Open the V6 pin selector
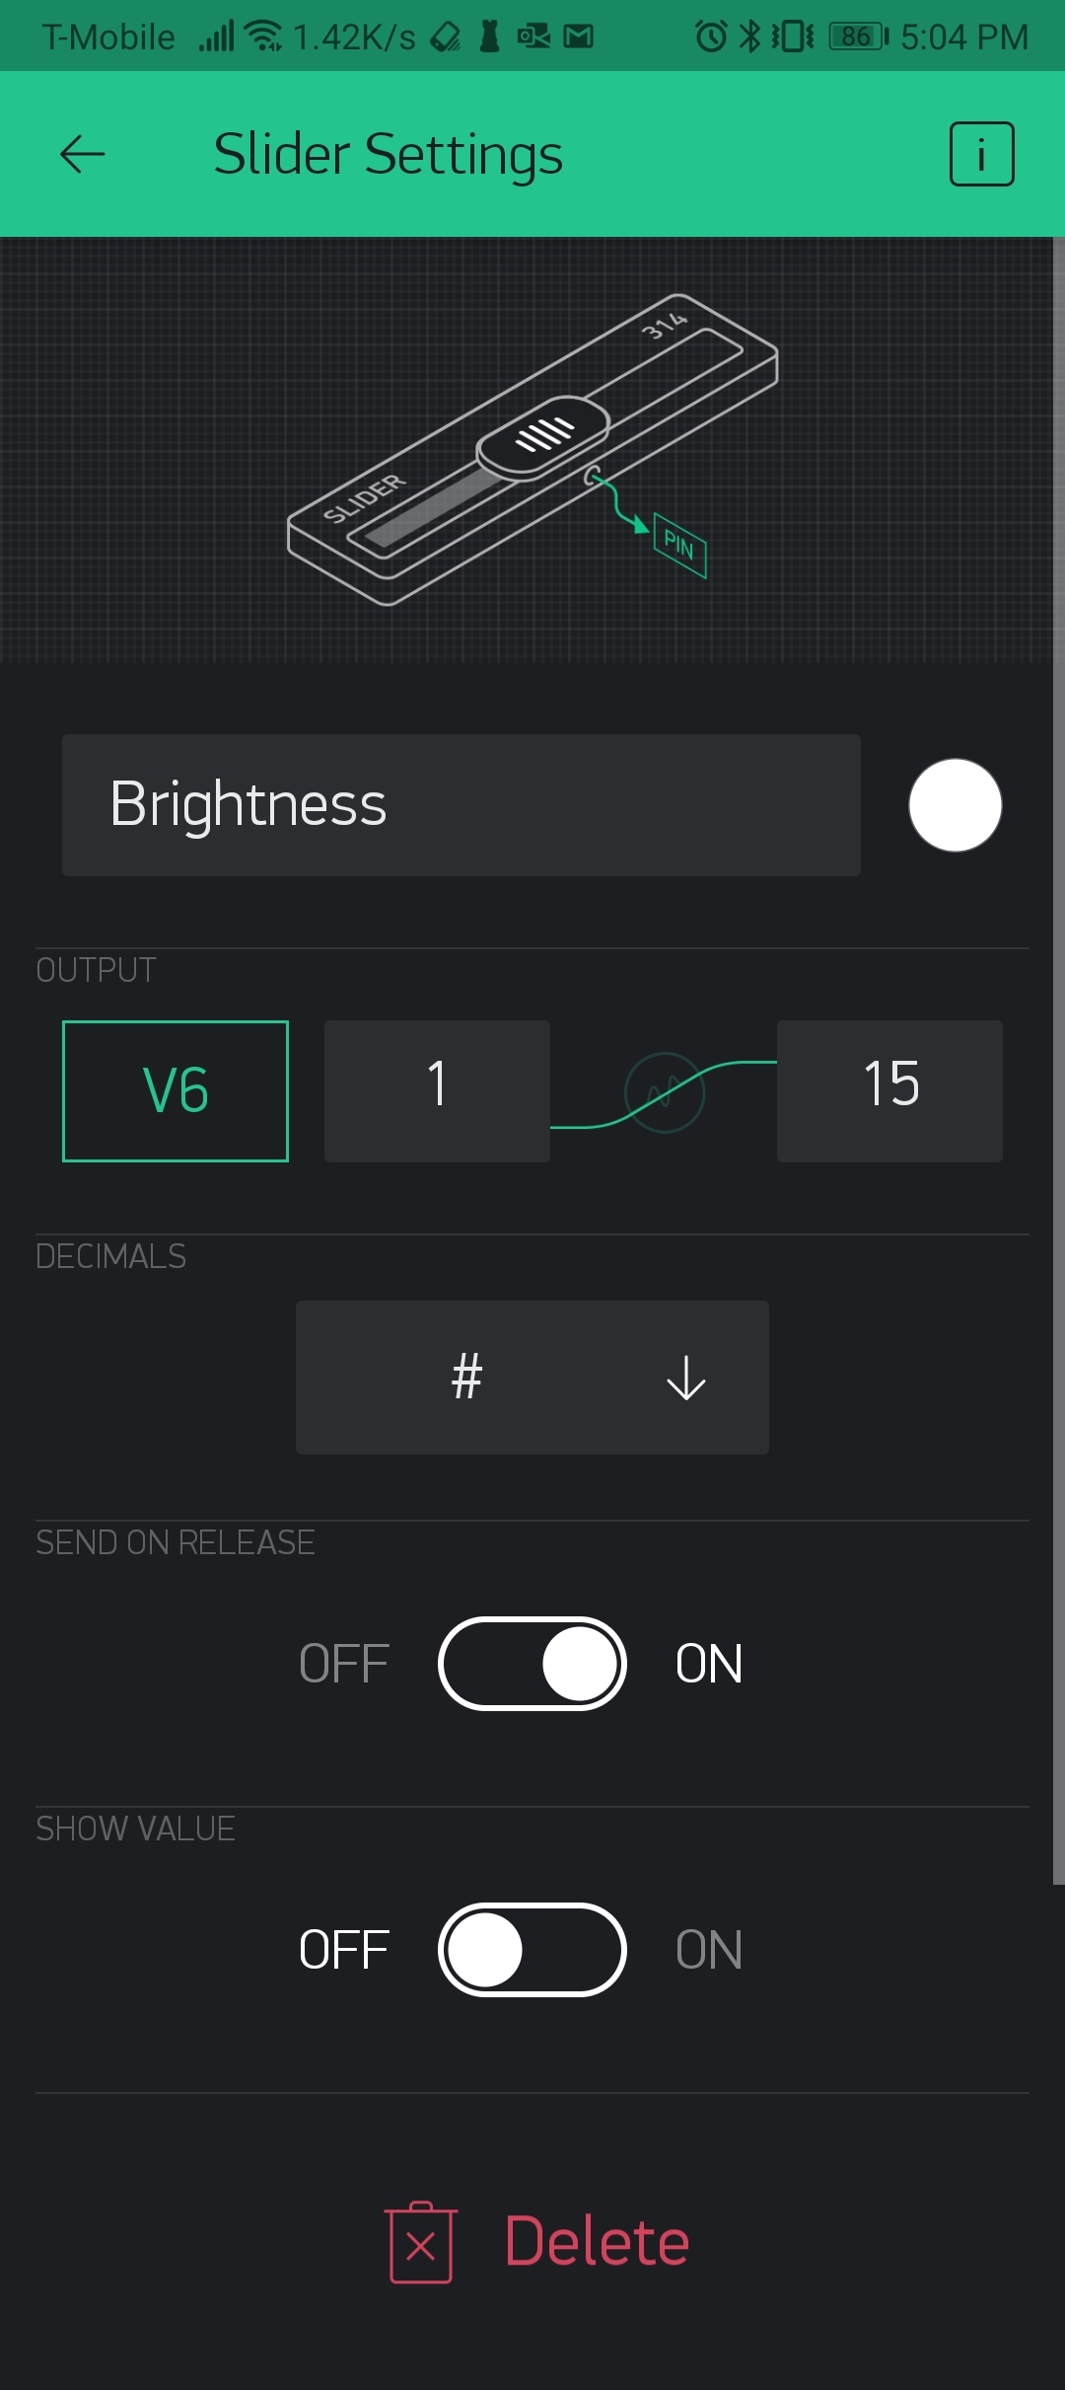Viewport: 1065px width, 2390px height. pyautogui.click(x=176, y=1091)
